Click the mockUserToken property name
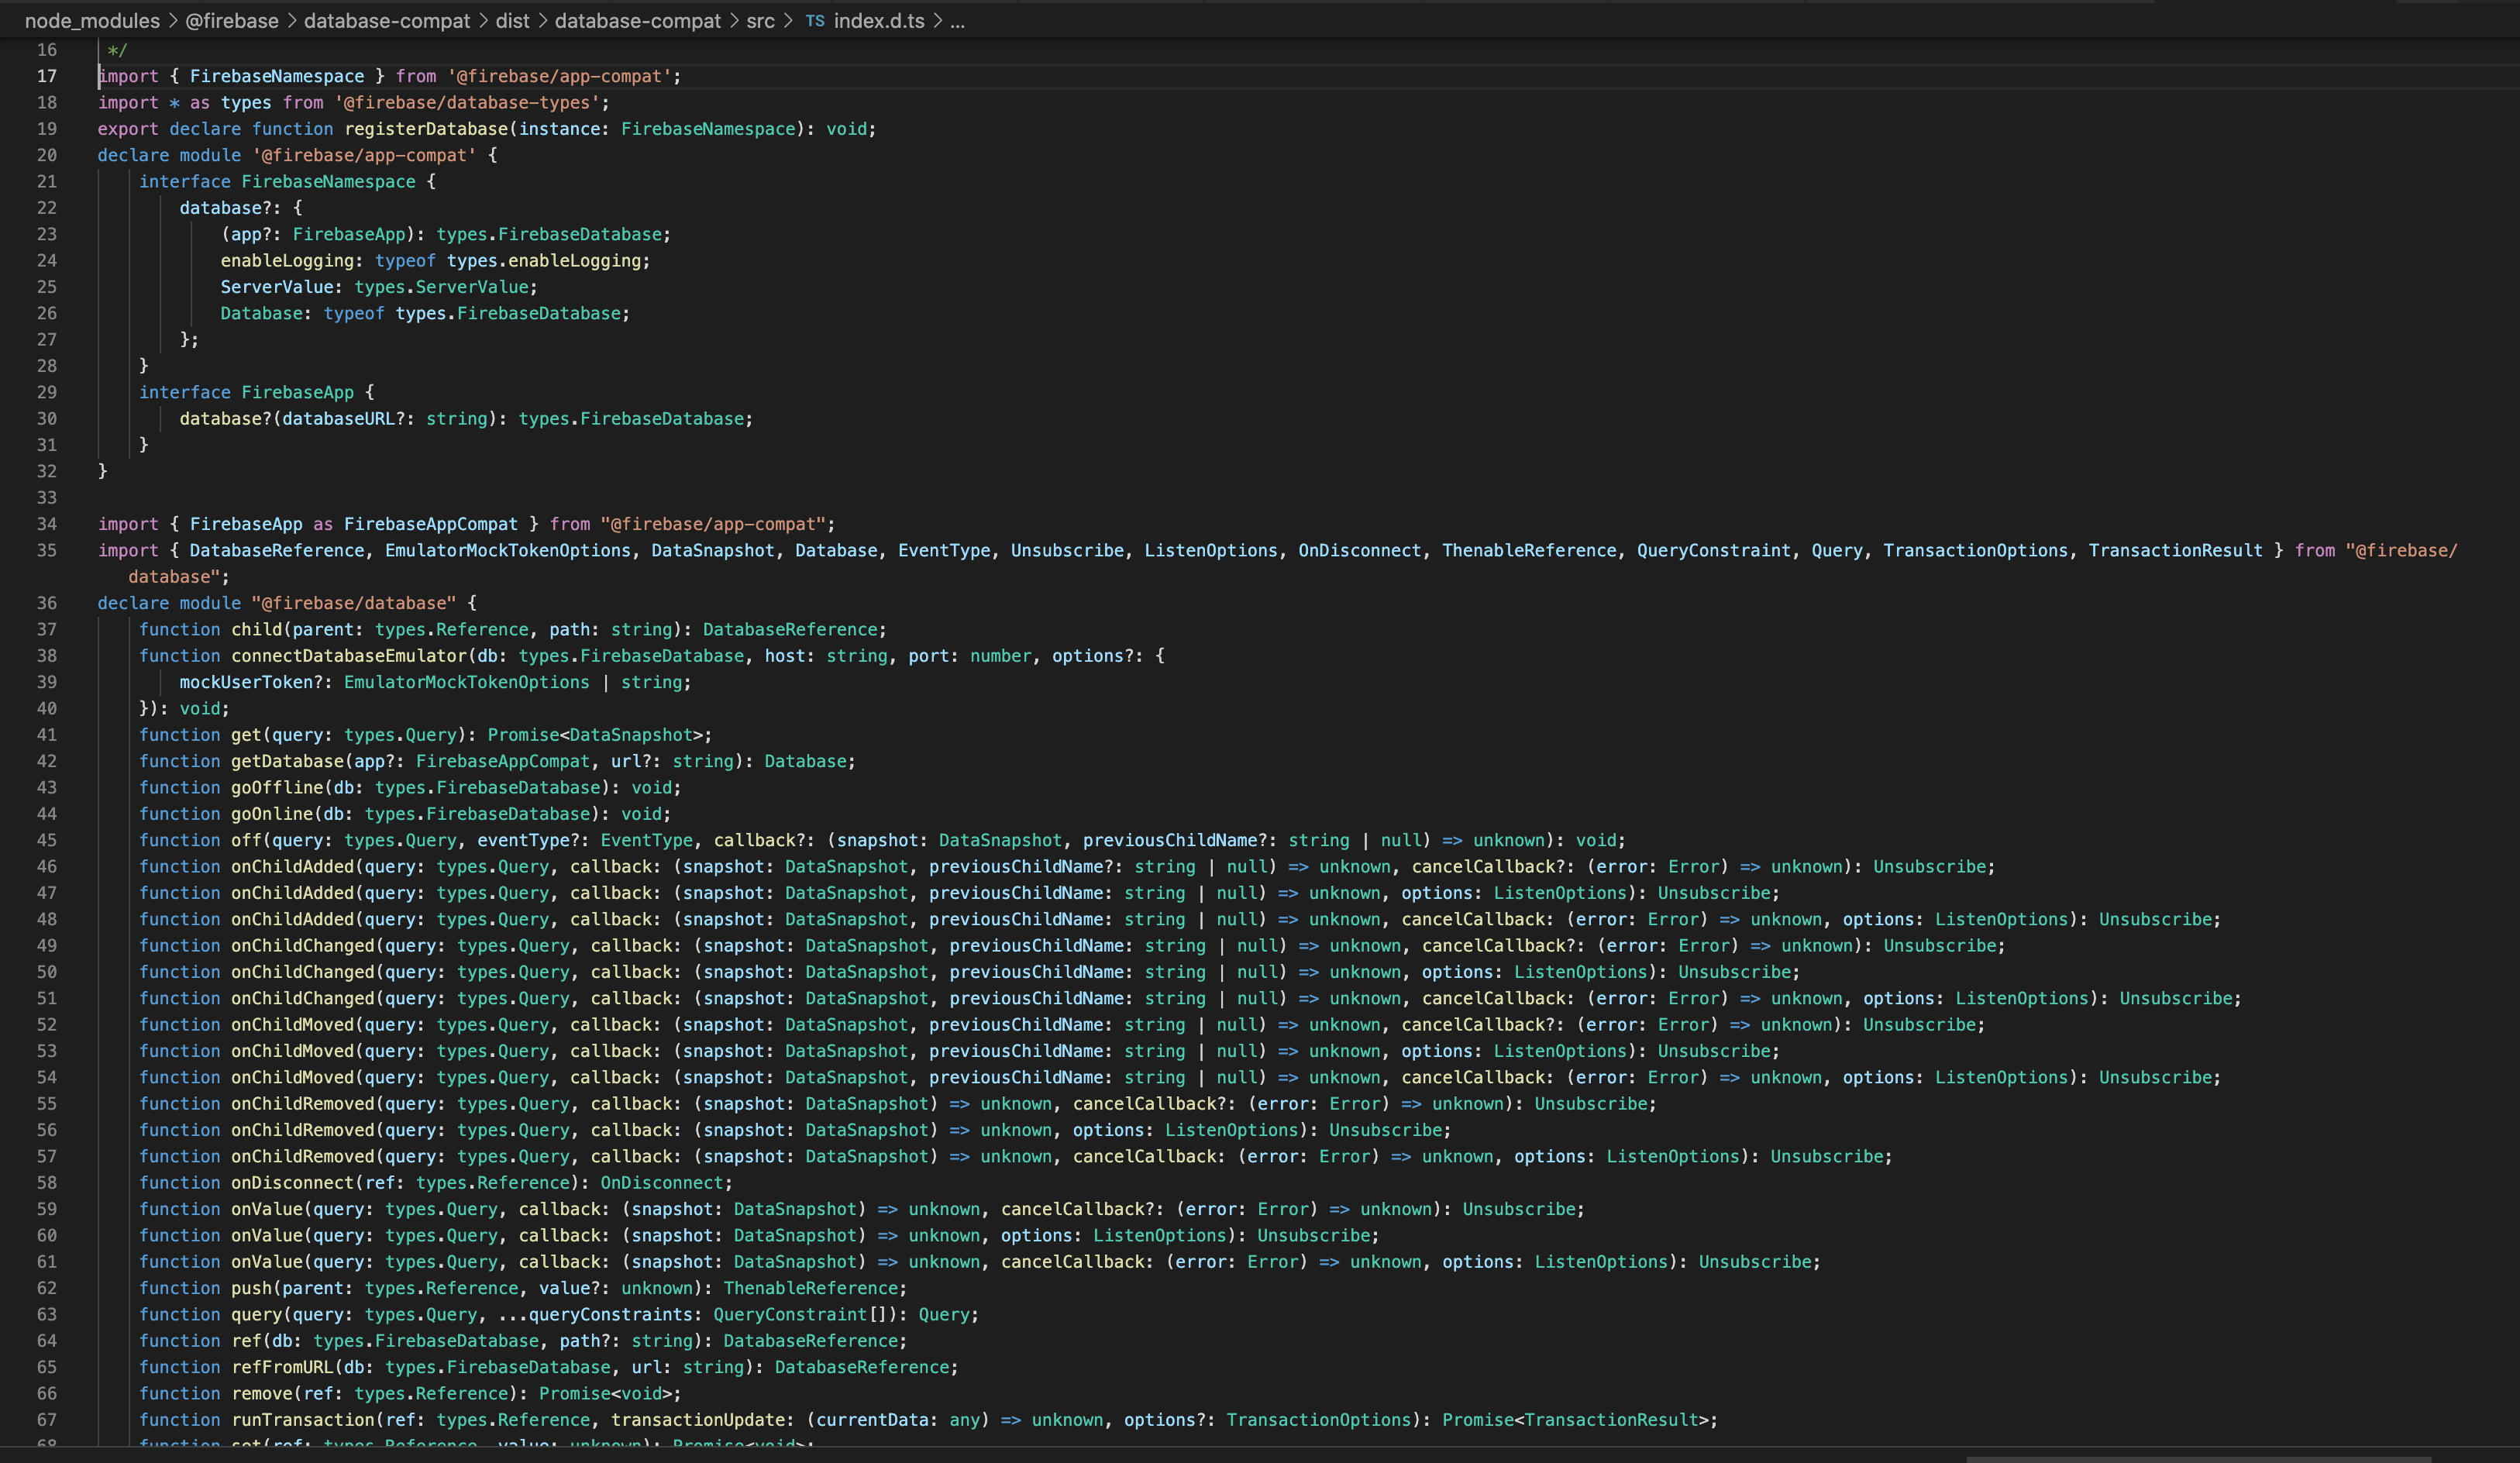The height and width of the screenshot is (1463, 2520). 246,682
